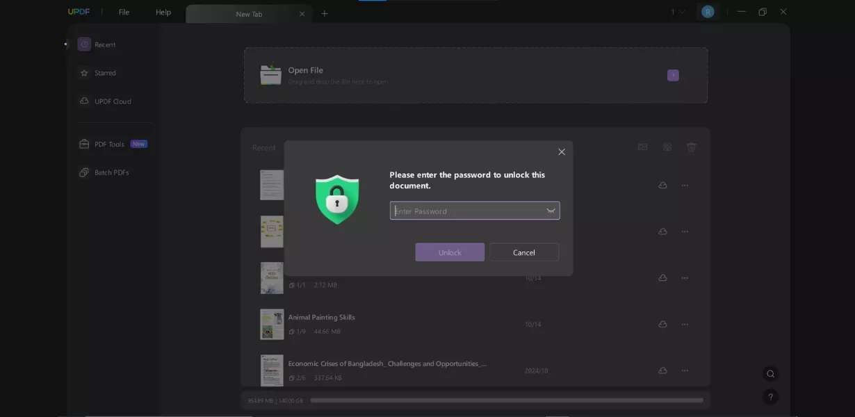Open more options for Economic Crises file

tap(685, 370)
